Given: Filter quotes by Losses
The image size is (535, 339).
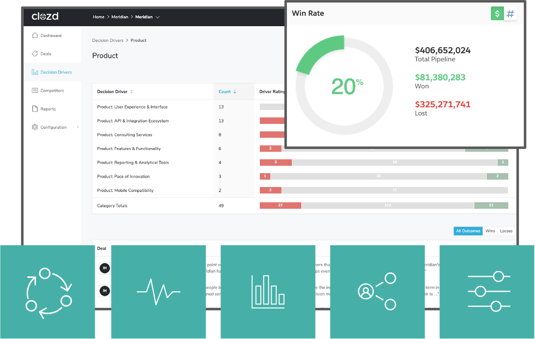Looking at the screenshot, I should (x=506, y=231).
